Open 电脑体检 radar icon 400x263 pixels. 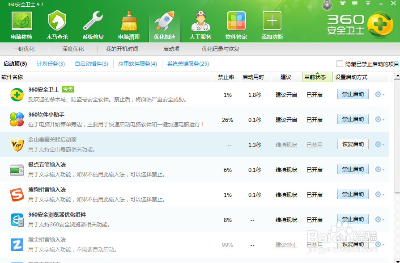21,21
